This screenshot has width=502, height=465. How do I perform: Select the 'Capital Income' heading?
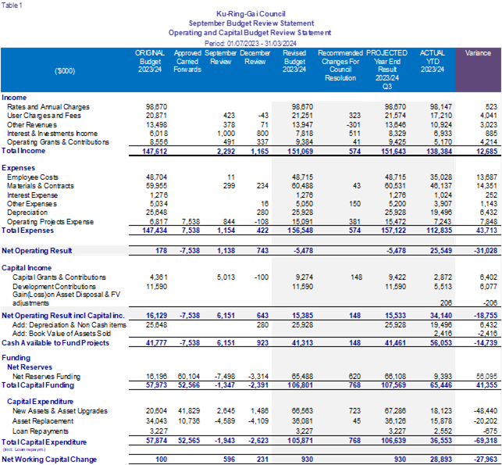pos(27,268)
